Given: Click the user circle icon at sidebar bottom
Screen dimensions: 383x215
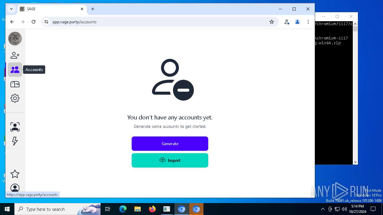Looking at the screenshot, I should click(x=15, y=188).
